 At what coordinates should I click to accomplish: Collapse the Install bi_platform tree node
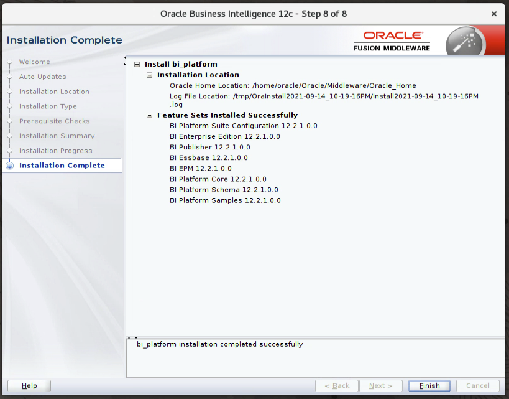[137, 64]
